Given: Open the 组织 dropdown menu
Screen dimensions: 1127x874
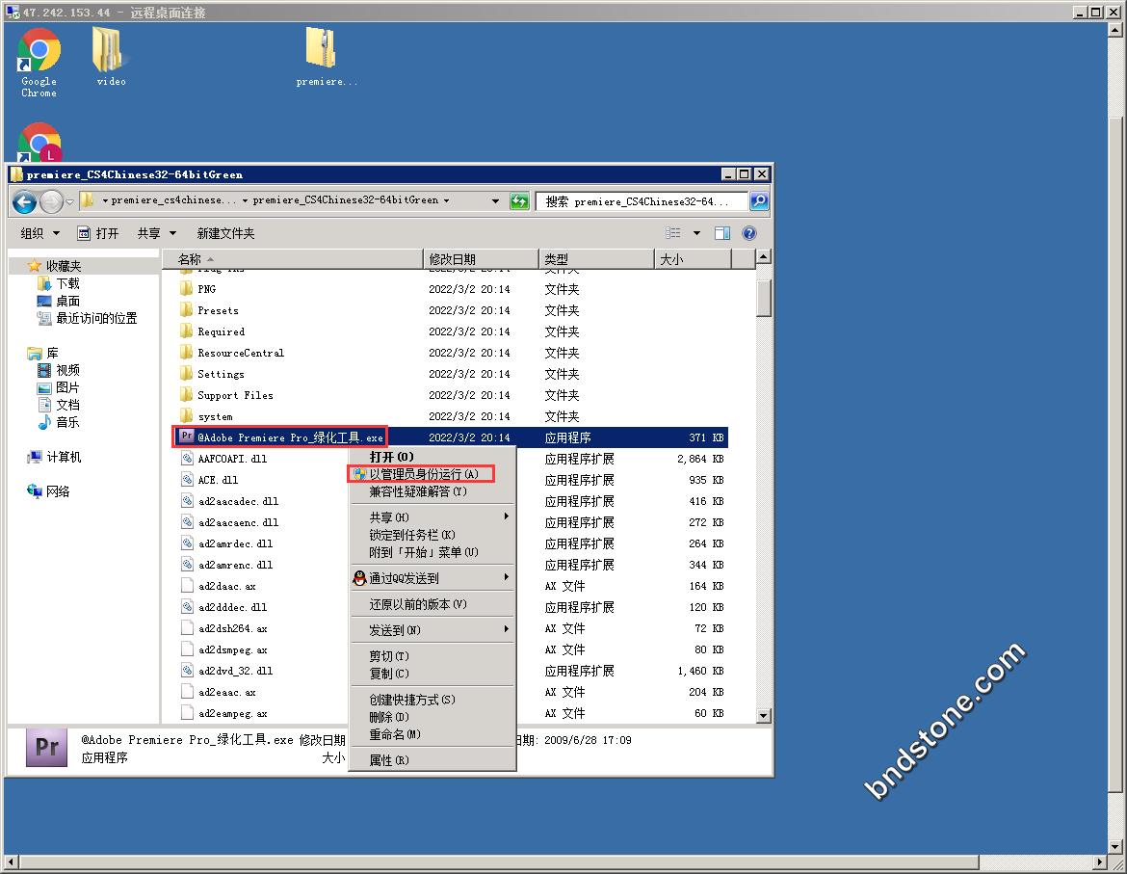Looking at the screenshot, I should pyautogui.click(x=40, y=233).
